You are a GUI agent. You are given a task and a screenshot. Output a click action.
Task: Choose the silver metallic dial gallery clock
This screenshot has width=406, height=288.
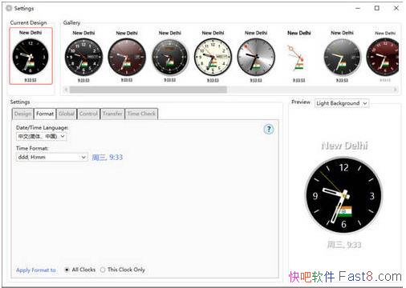coord(256,57)
